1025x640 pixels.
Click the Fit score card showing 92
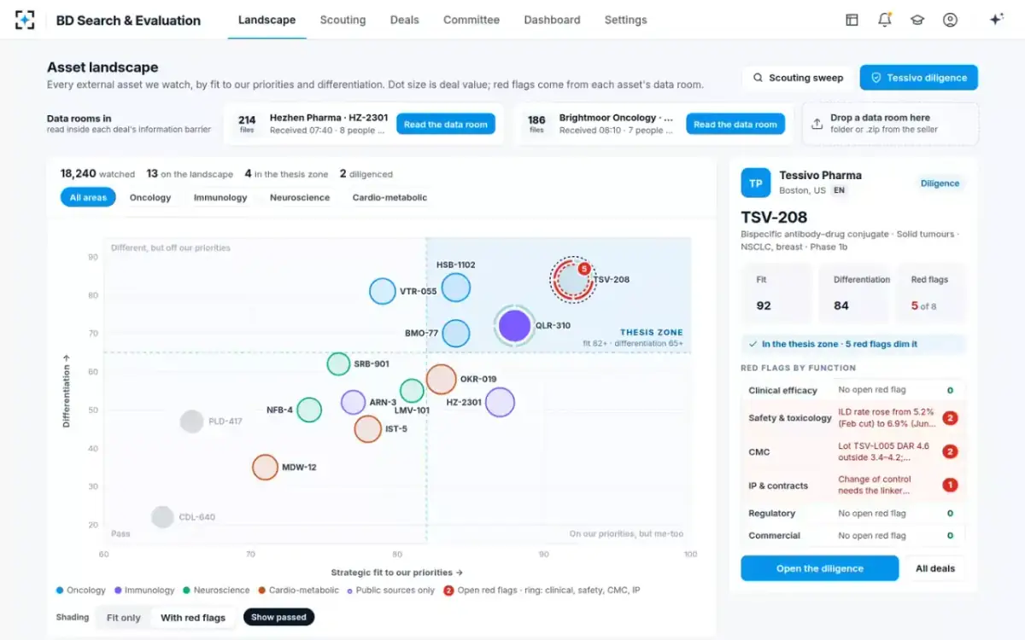click(x=777, y=292)
